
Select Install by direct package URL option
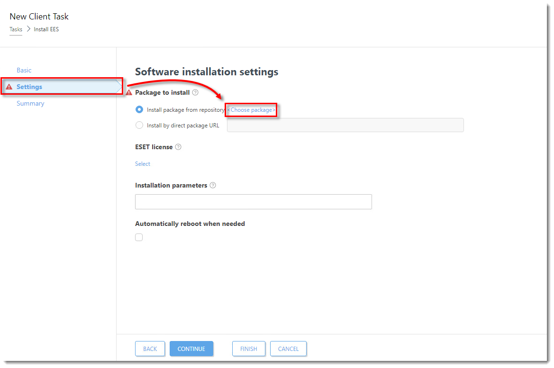[x=139, y=126]
